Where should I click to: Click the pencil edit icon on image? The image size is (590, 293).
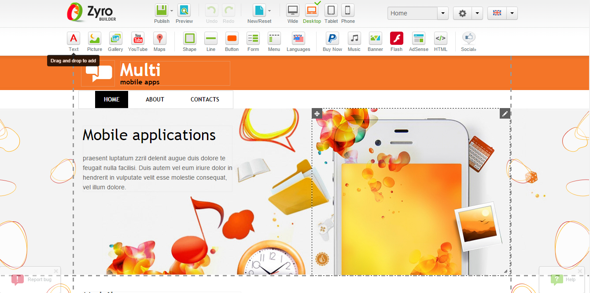click(x=505, y=114)
